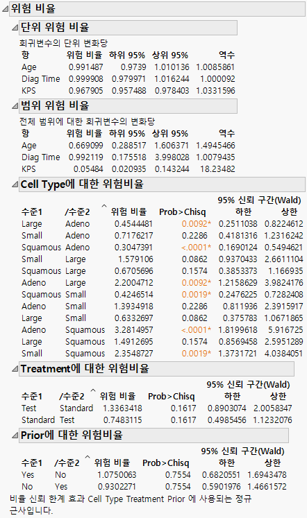
Task: Click Adeno/Small ratio 1.3934918
Action: 133,307
